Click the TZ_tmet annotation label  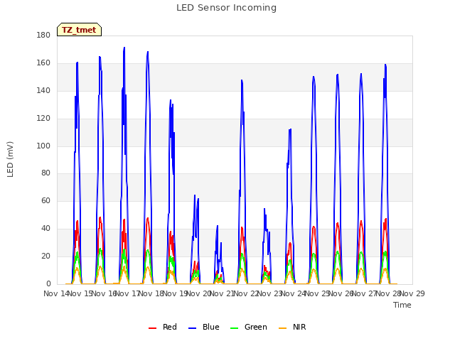click(x=79, y=30)
